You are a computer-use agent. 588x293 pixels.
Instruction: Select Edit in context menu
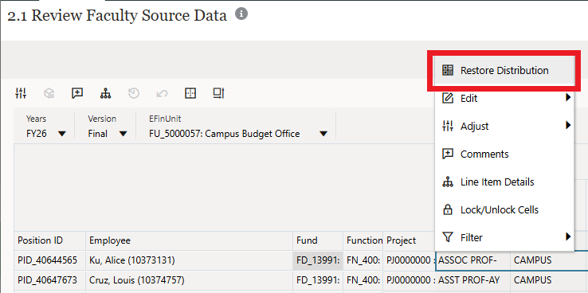504,98
